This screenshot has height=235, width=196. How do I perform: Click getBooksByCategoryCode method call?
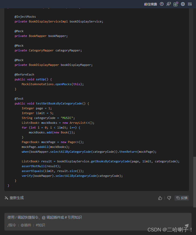[x=111, y=161]
